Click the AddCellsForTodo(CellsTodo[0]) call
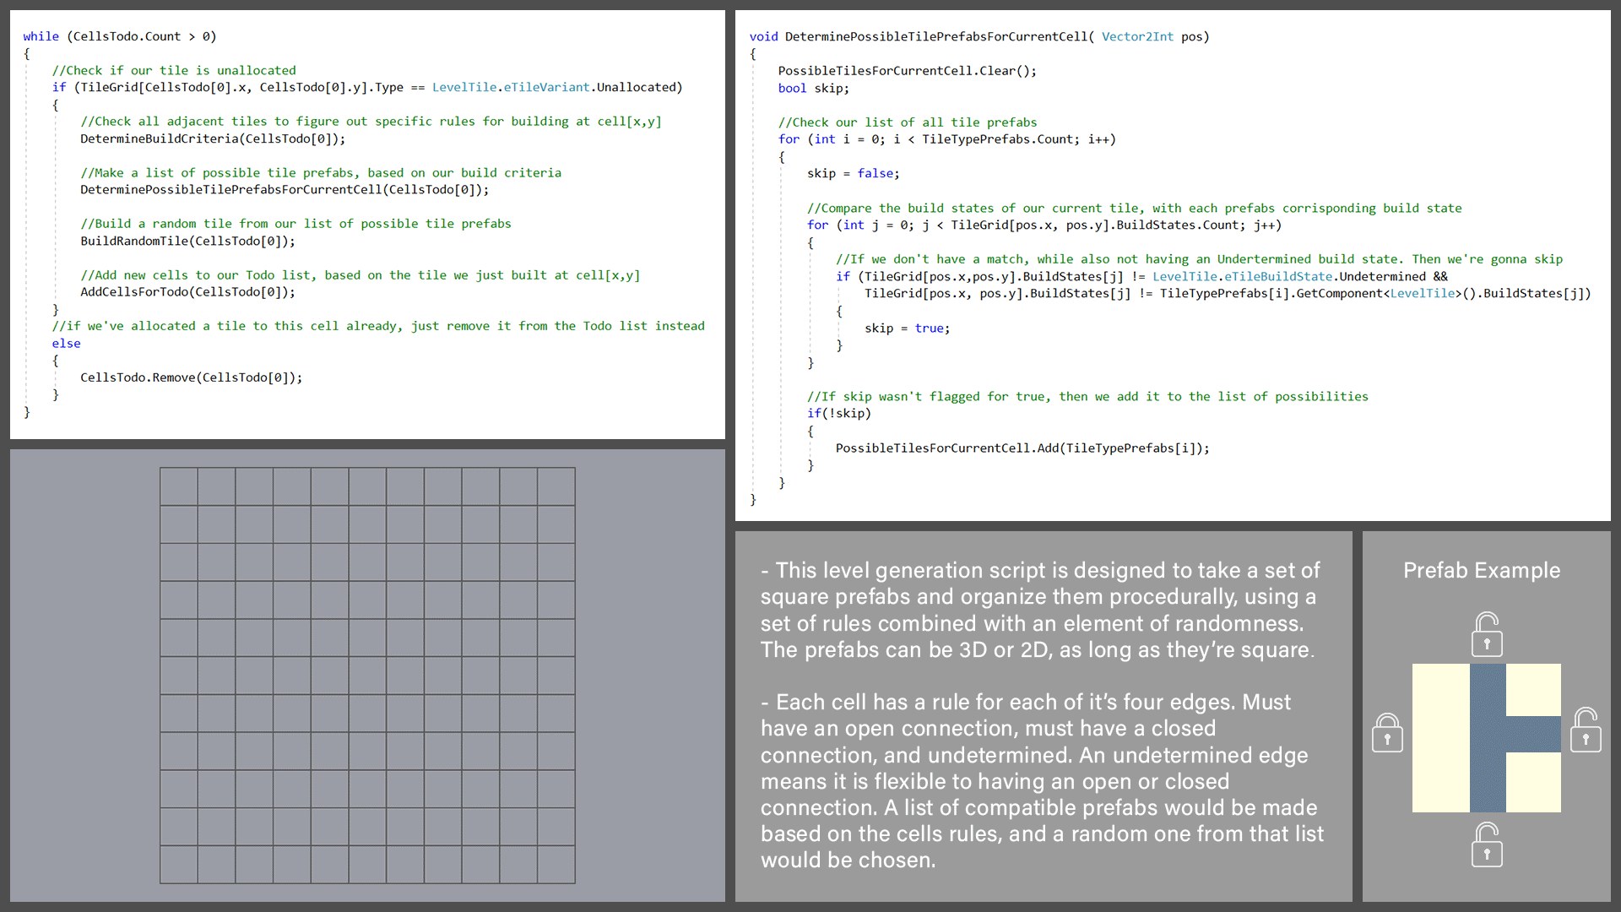This screenshot has width=1621, height=912. point(187,292)
